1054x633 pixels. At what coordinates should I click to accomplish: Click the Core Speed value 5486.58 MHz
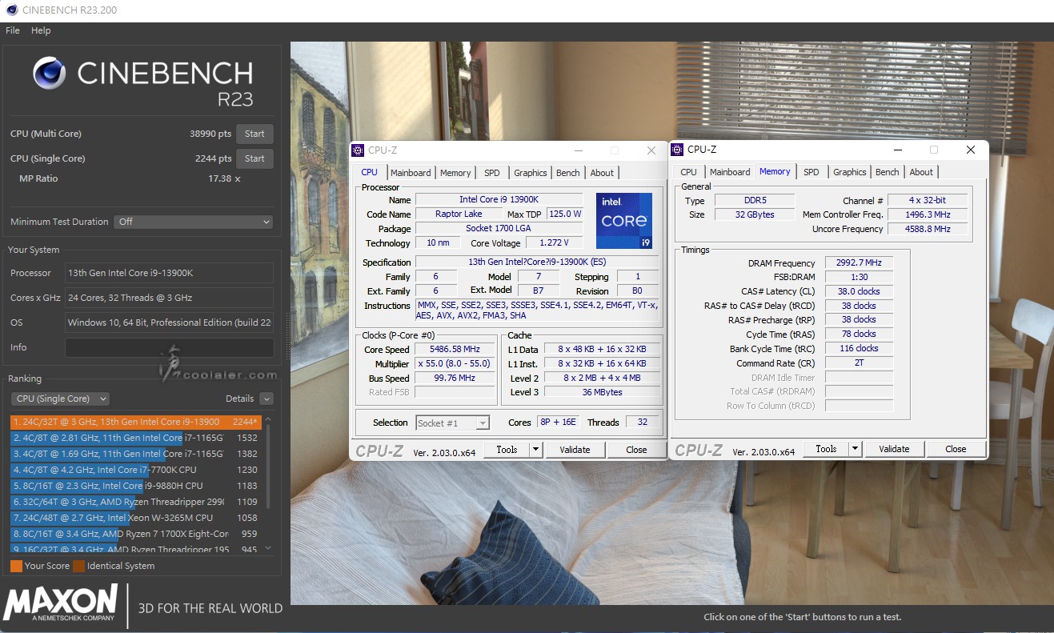pos(455,350)
